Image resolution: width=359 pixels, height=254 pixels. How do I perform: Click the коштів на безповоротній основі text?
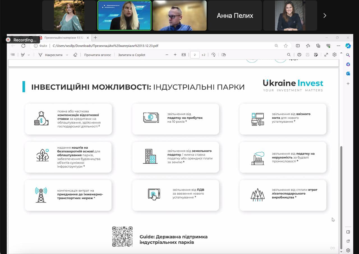coord(79,157)
